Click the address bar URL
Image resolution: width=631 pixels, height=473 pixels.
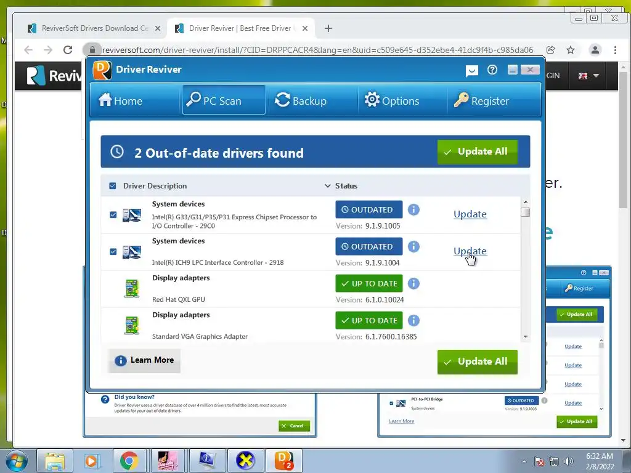[x=317, y=50]
